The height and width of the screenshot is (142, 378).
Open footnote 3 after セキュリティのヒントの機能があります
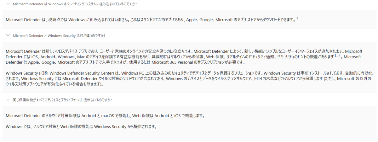(x=335, y=55)
